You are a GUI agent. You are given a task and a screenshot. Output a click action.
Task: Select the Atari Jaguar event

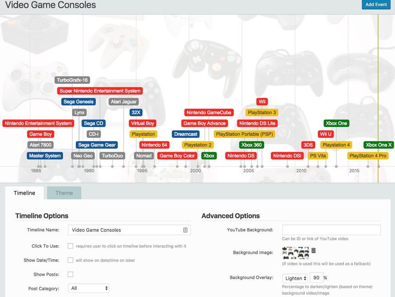pyautogui.click(x=124, y=101)
